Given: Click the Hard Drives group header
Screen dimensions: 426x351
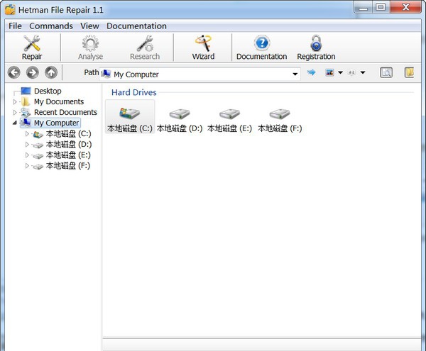Looking at the screenshot, I should [134, 92].
